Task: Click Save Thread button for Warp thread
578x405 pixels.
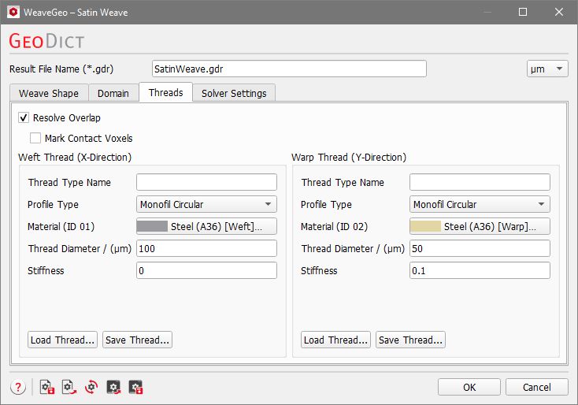Action: click(x=410, y=340)
